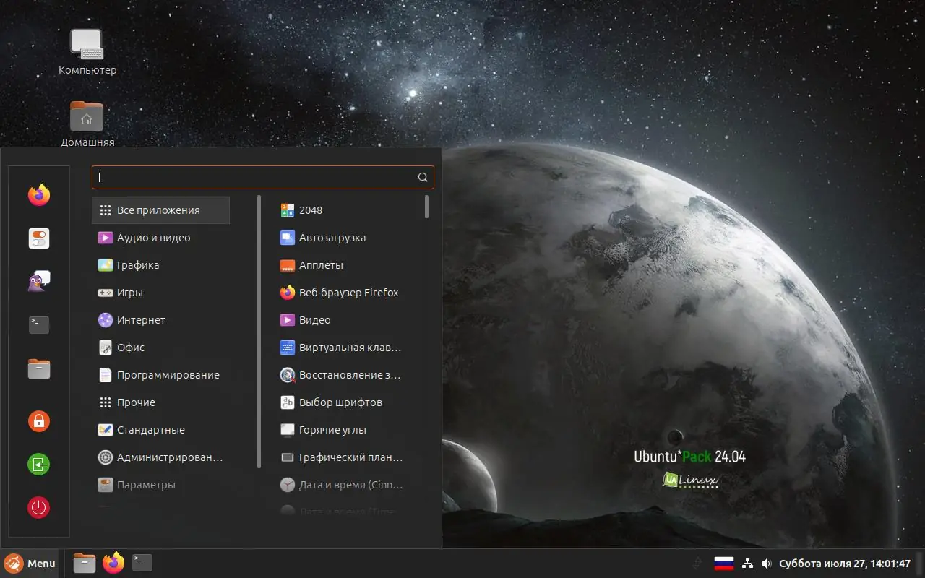Lock the screen using the padlock icon

click(39, 420)
